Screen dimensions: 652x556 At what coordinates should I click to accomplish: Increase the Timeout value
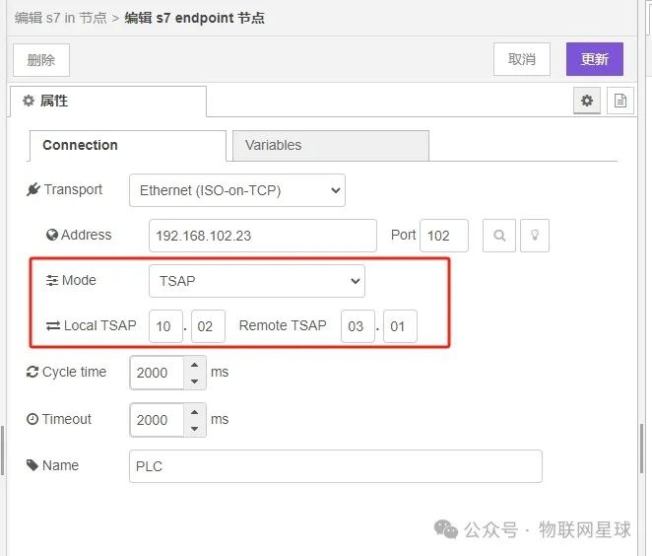coord(194,411)
